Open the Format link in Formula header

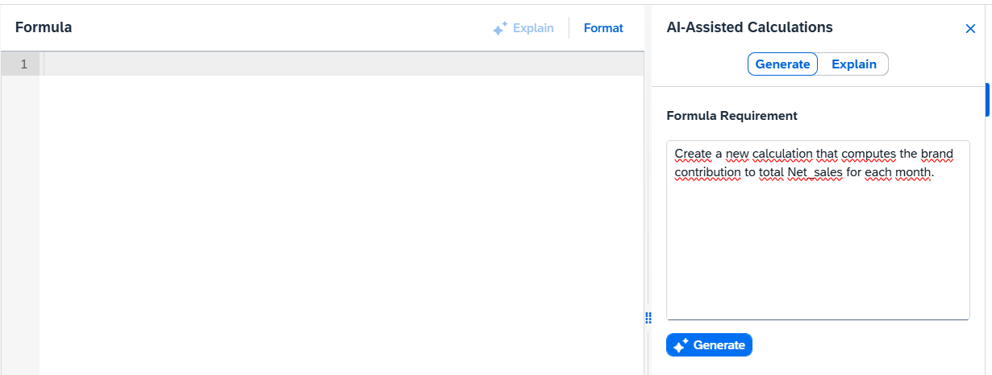point(603,28)
